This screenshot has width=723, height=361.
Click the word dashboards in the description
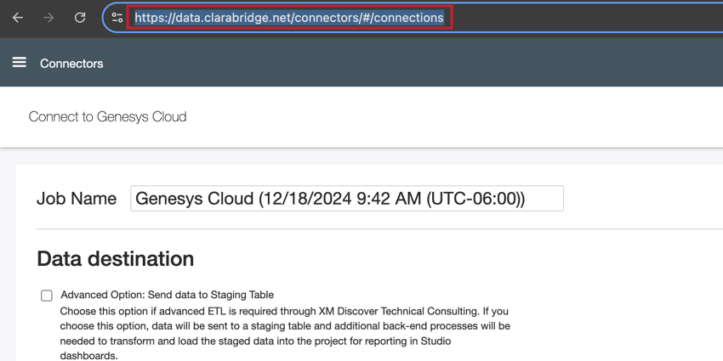pos(88,356)
